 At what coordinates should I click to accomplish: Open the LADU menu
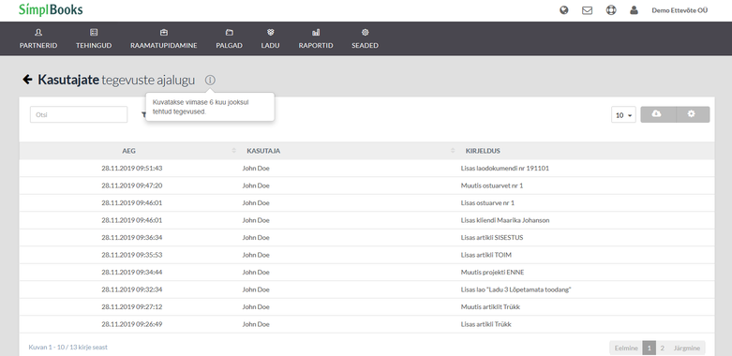(270, 38)
